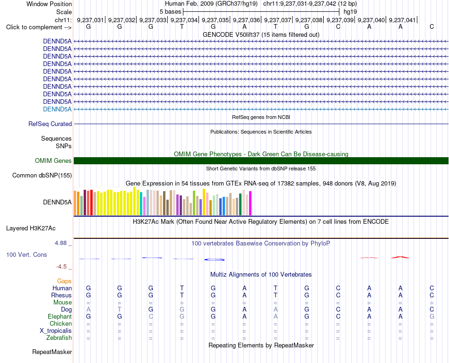Image resolution: width=449 pixels, height=363 pixels.
Task: Click the hg19 label beside scale bar
Action: pos(350,12)
